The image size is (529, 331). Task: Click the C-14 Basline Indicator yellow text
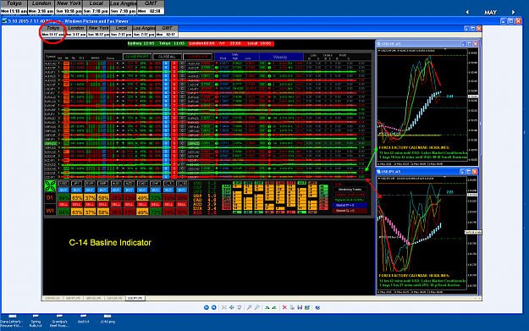(110, 243)
